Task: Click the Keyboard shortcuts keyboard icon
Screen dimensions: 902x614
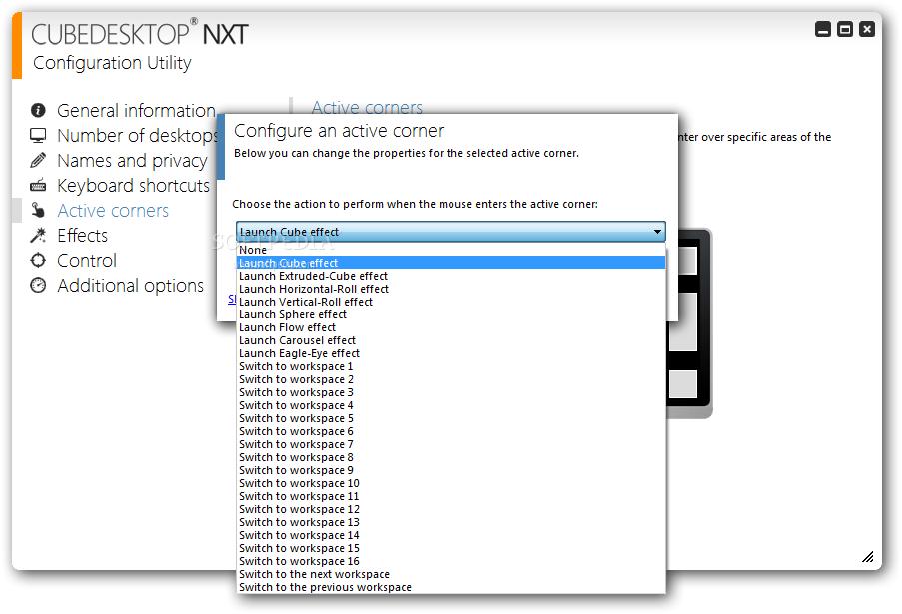Action: point(38,185)
